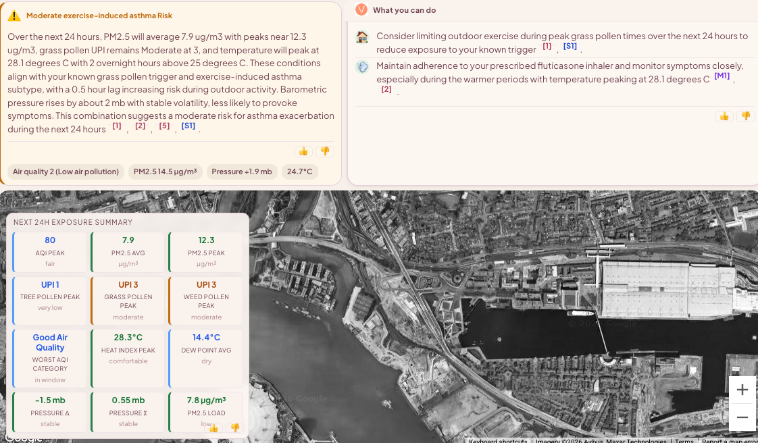Click the 24.7°C temperature chip
Screen dimensions: 758x443
pos(300,172)
